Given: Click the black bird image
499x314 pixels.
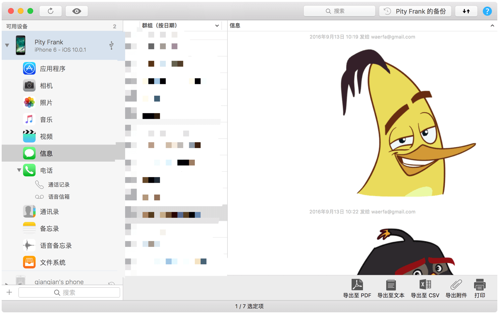Looking at the screenshot, I should click(x=406, y=252).
